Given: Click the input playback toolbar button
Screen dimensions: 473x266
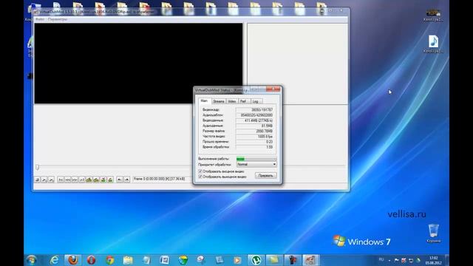Looking at the screenshot, I should [44, 180].
